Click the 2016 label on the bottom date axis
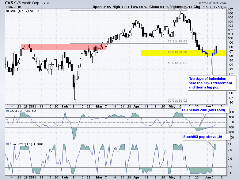 click(x=32, y=178)
